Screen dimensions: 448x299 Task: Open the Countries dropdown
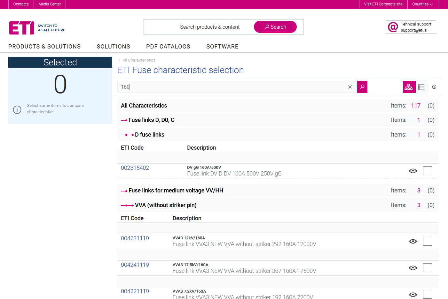coord(422,4)
